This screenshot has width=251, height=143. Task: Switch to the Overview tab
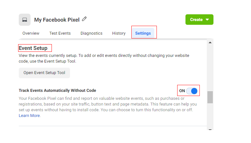pos(31,33)
